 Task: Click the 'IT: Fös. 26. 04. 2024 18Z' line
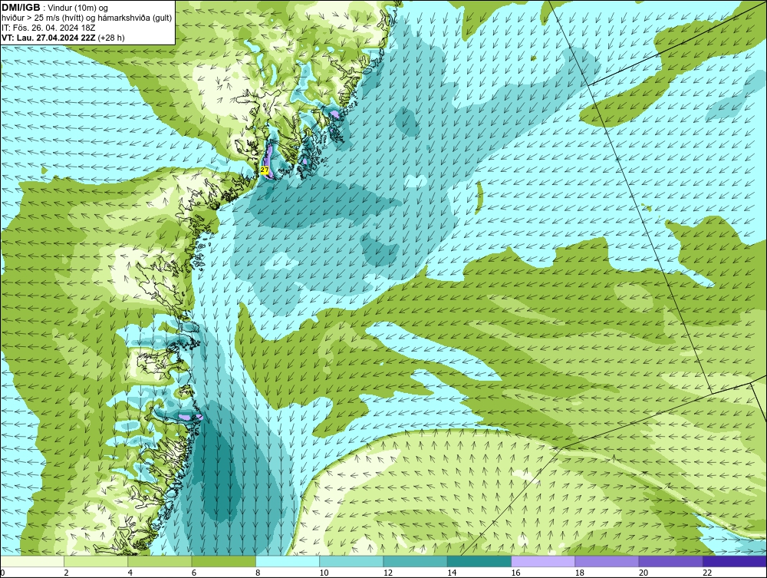tap(48, 28)
